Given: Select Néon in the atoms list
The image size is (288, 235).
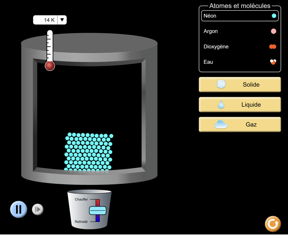Looking at the screenshot, I should pos(240,16).
